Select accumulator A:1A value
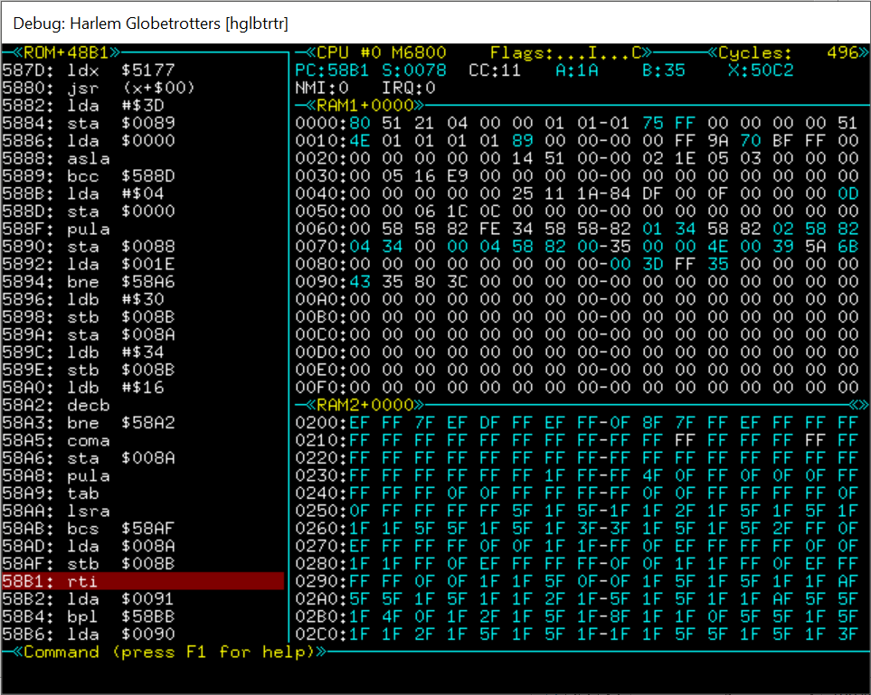 (576, 70)
